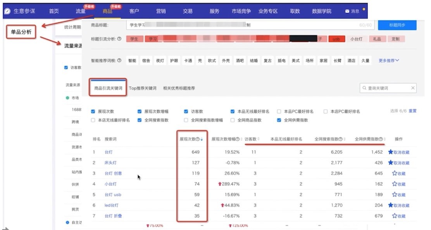
Task: Open 商品 in top navigation
Action: [107, 11]
